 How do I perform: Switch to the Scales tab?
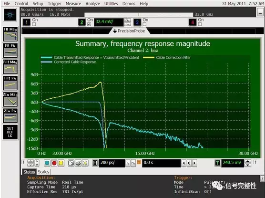tap(43, 172)
